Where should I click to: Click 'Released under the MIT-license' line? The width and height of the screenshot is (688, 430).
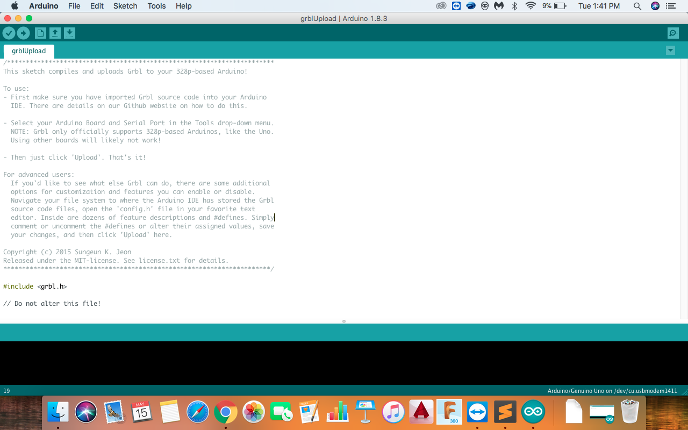point(116,261)
